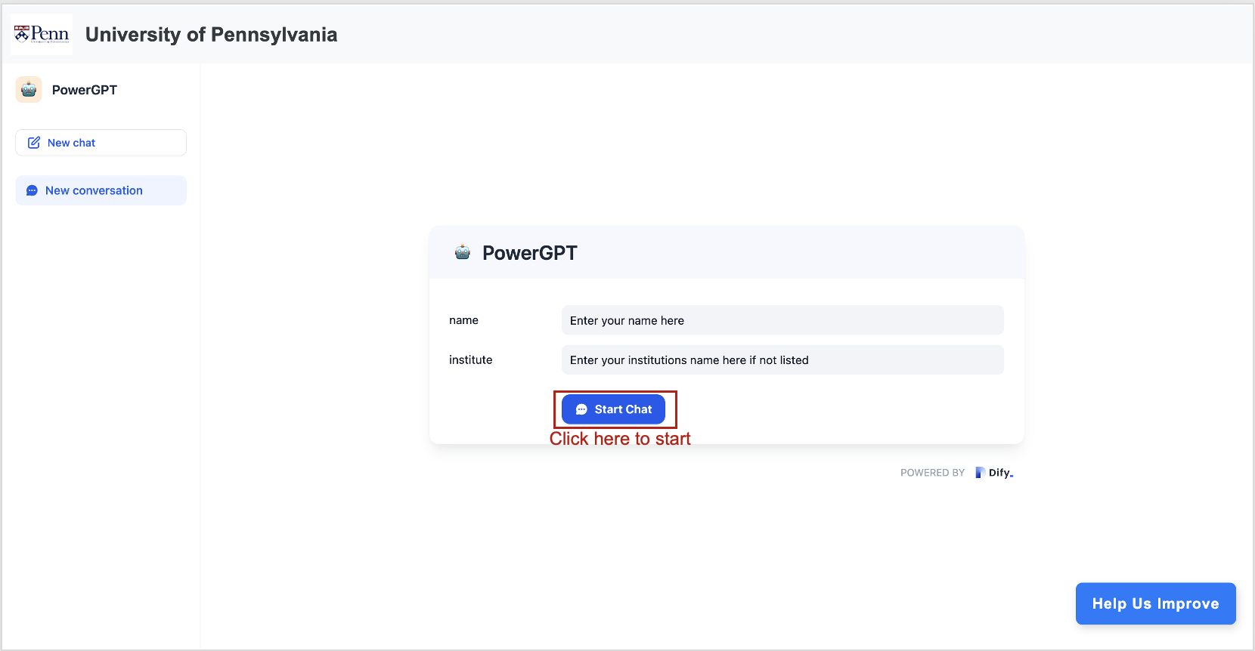Click the 'institute' field label
This screenshot has width=1255, height=651.
tap(470, 360)
